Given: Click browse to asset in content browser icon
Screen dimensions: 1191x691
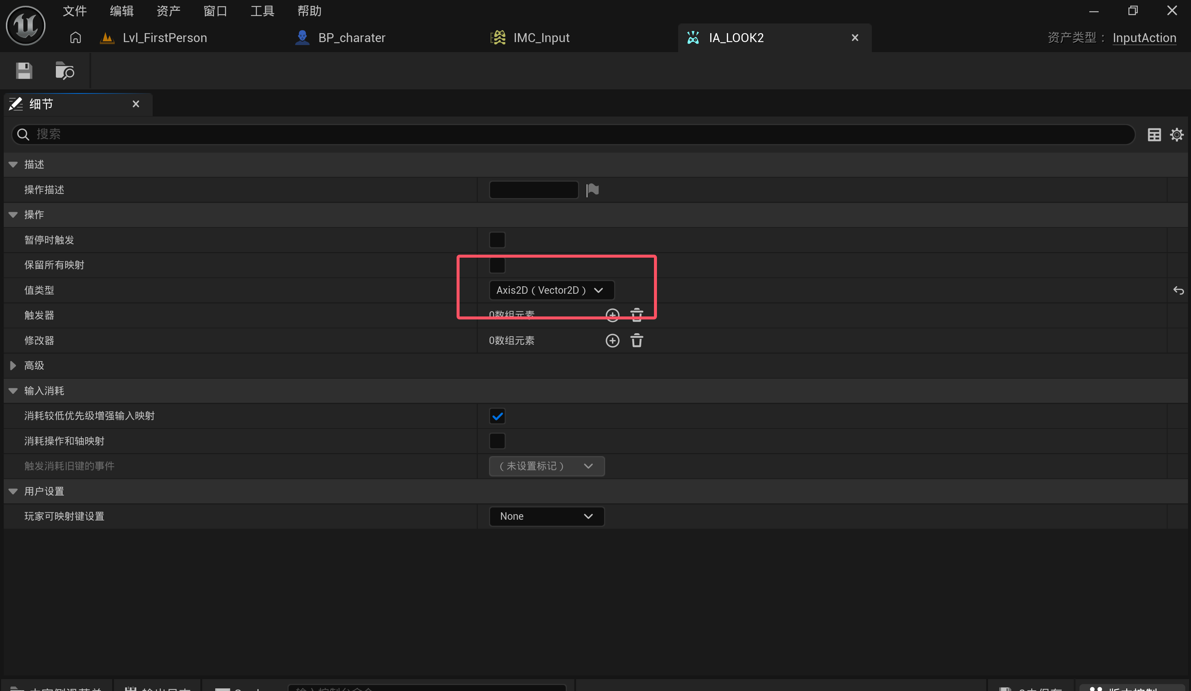Looking at the screenshot, I should tap(64, 71).
